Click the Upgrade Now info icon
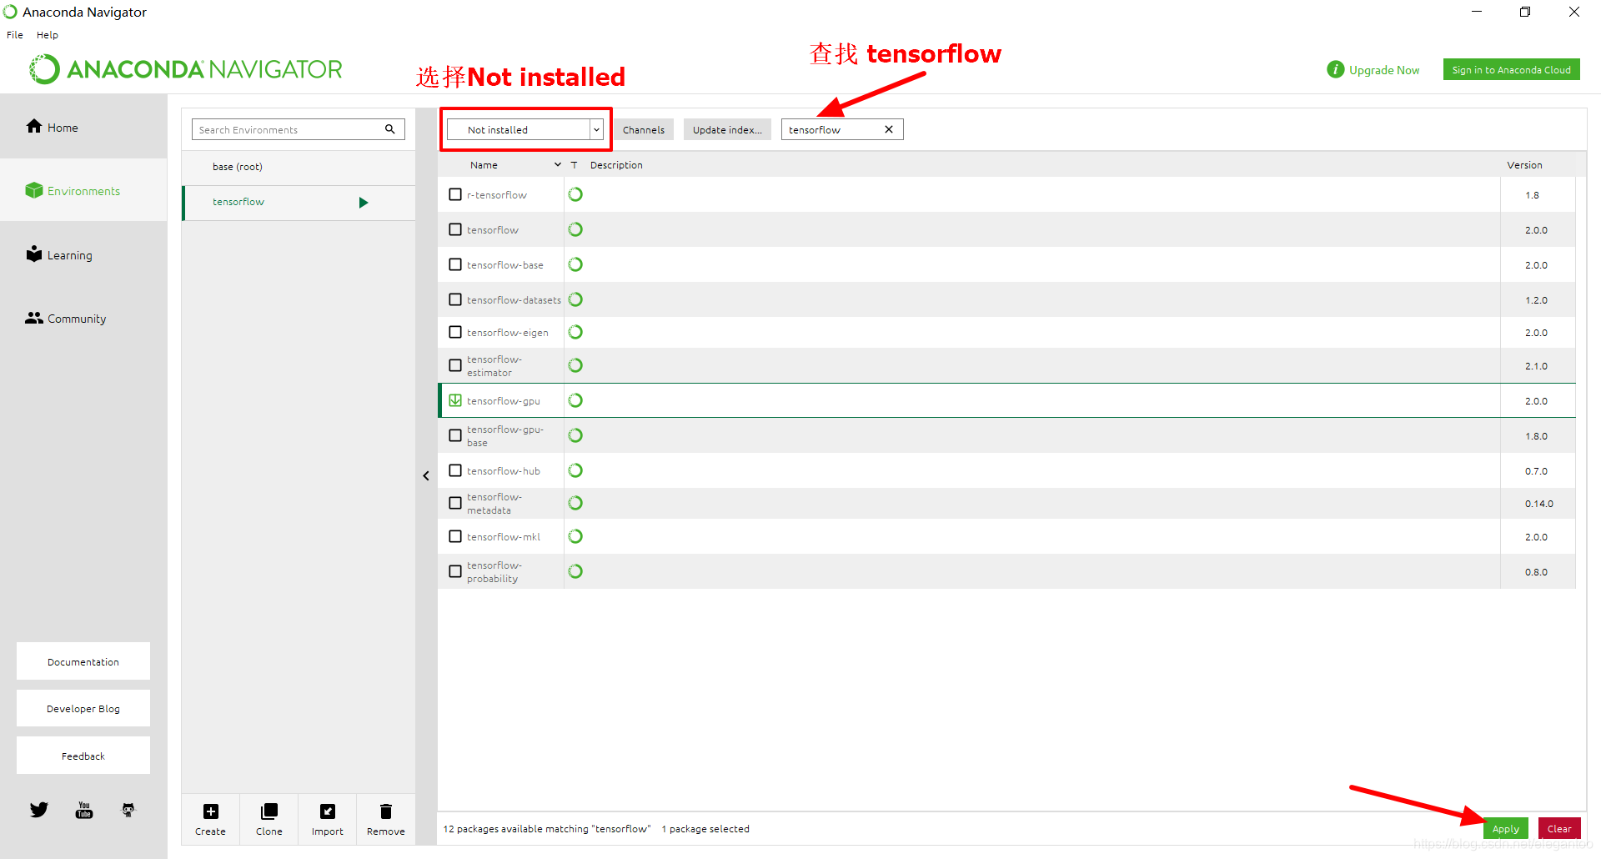The image size is (1601, 859). [1335, 69]
